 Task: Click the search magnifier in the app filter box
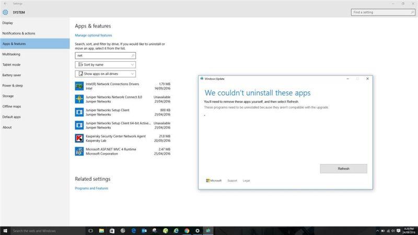click(133, 55)
